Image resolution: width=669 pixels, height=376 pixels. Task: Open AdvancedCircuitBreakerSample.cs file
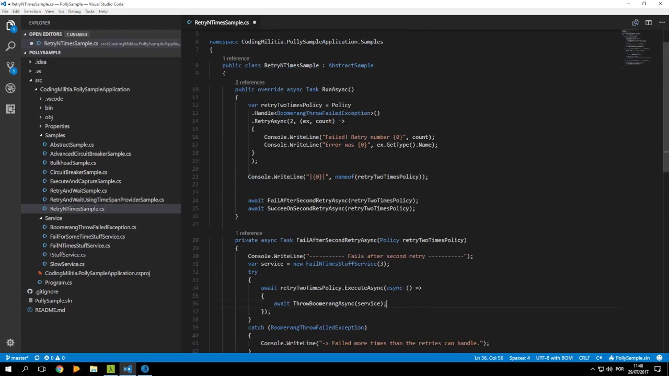point(90,154)
